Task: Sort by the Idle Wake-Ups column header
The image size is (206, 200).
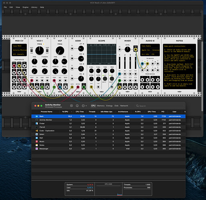Action: (x=107, y=112)
